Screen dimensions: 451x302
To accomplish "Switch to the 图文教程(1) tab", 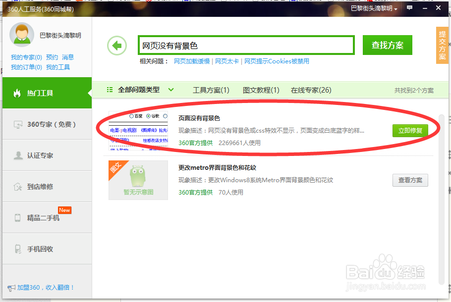I will point(261,90).
